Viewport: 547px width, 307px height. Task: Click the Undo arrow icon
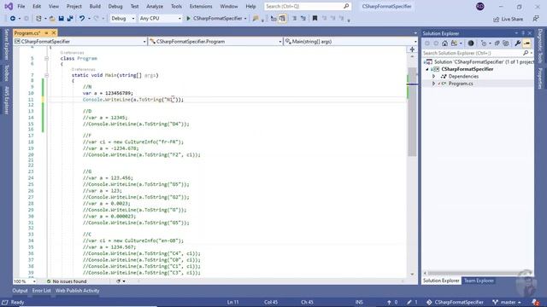click(x=82, y=19)
